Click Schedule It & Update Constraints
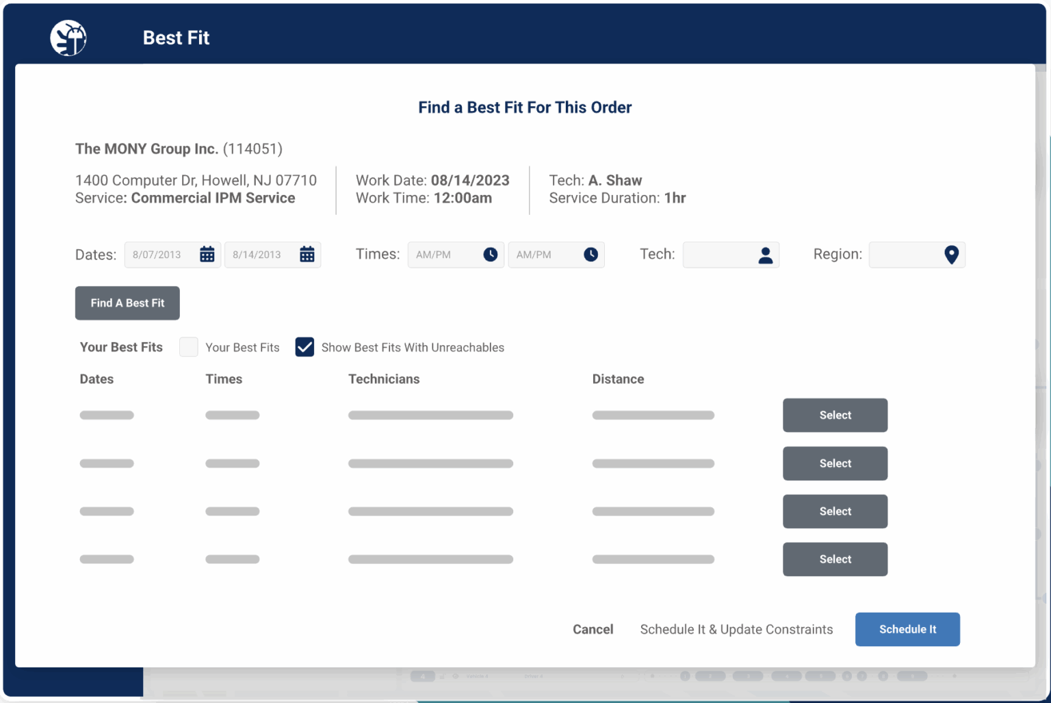 [736, 629]
